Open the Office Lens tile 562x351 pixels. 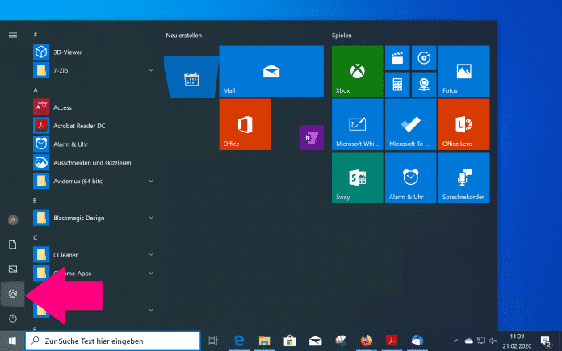click(463, 124)
